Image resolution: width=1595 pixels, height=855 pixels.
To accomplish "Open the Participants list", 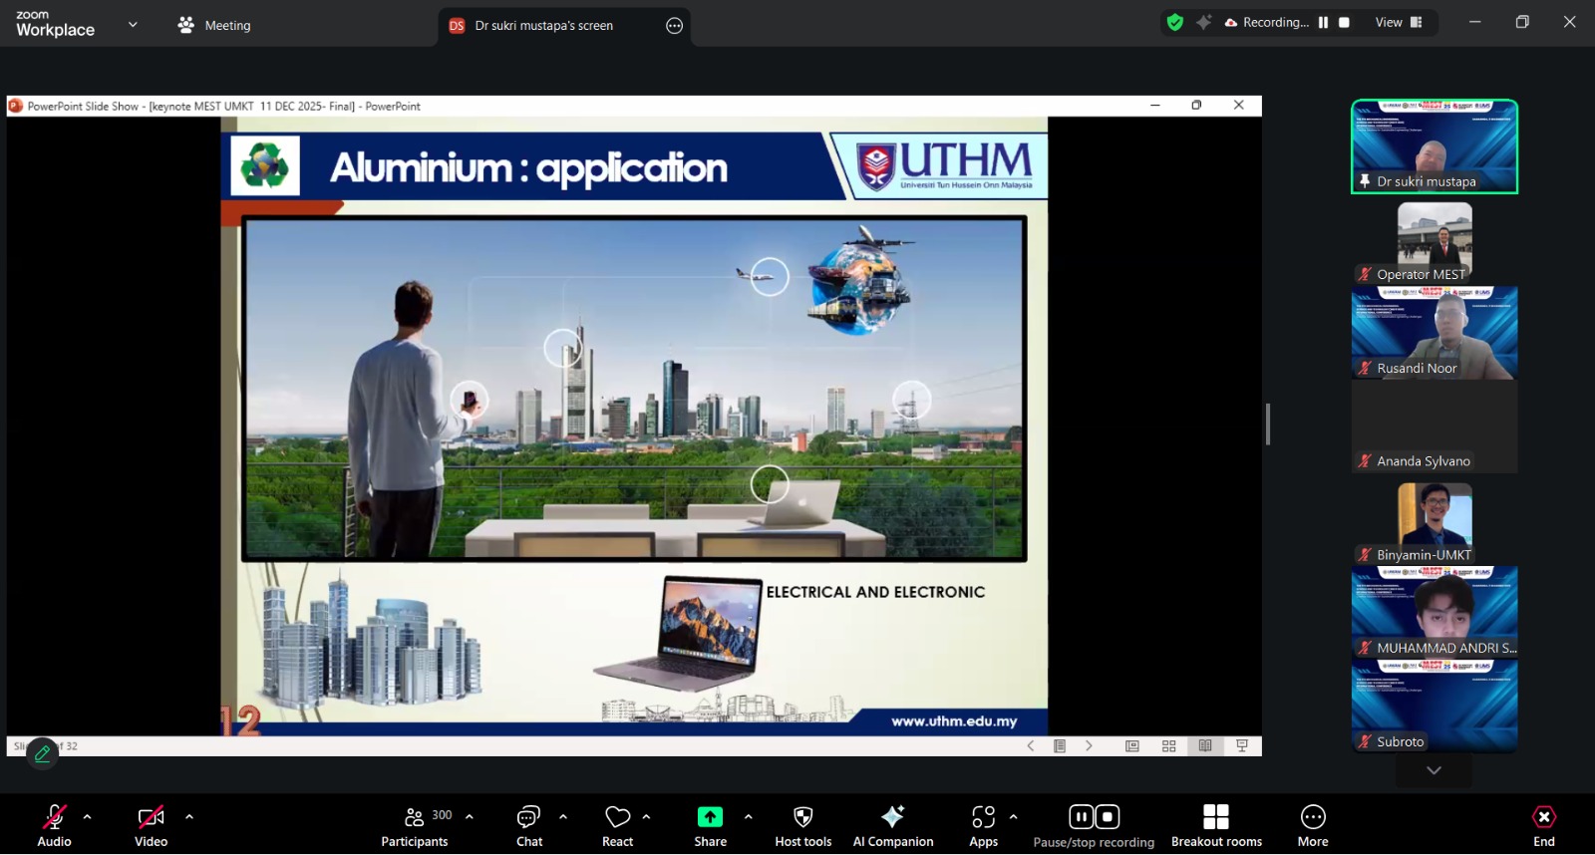I will click(415, 825).
